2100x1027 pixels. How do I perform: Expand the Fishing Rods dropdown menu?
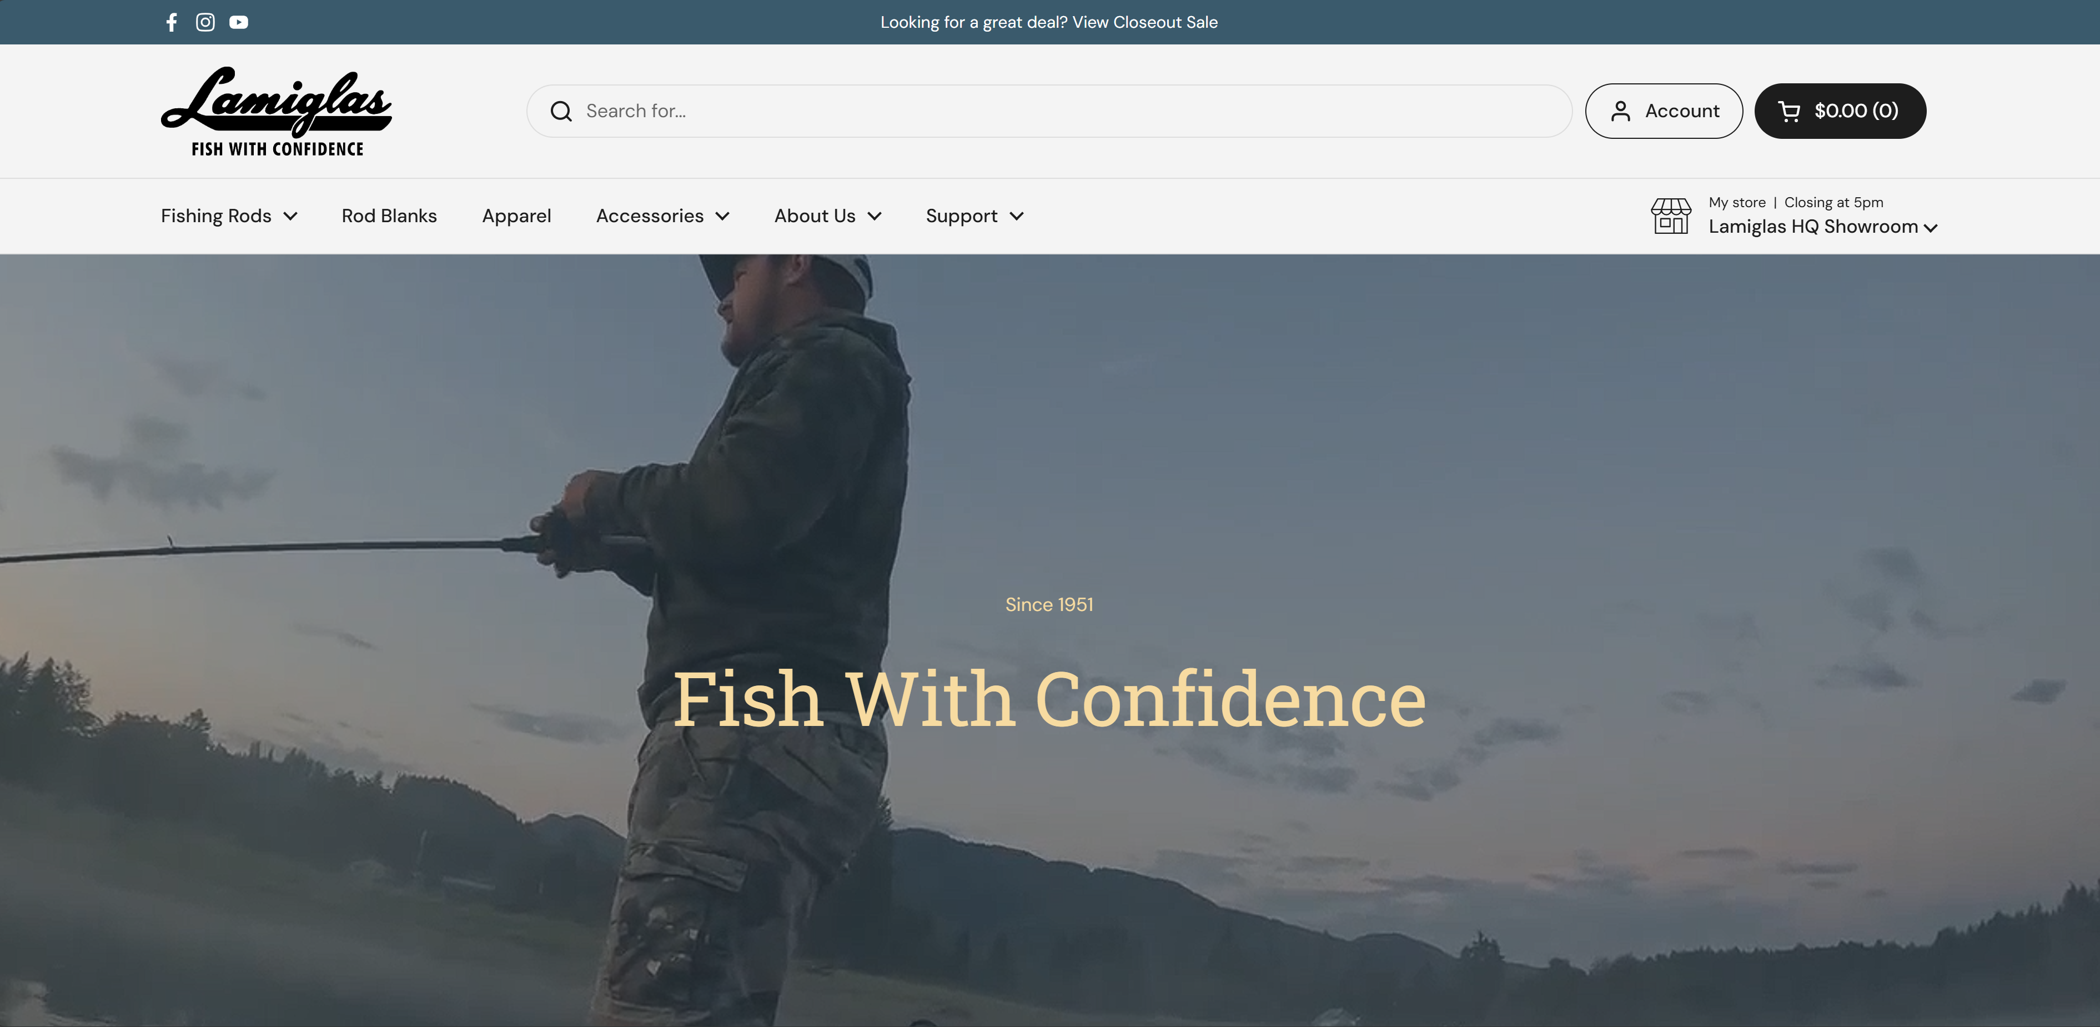pos(229,216)
